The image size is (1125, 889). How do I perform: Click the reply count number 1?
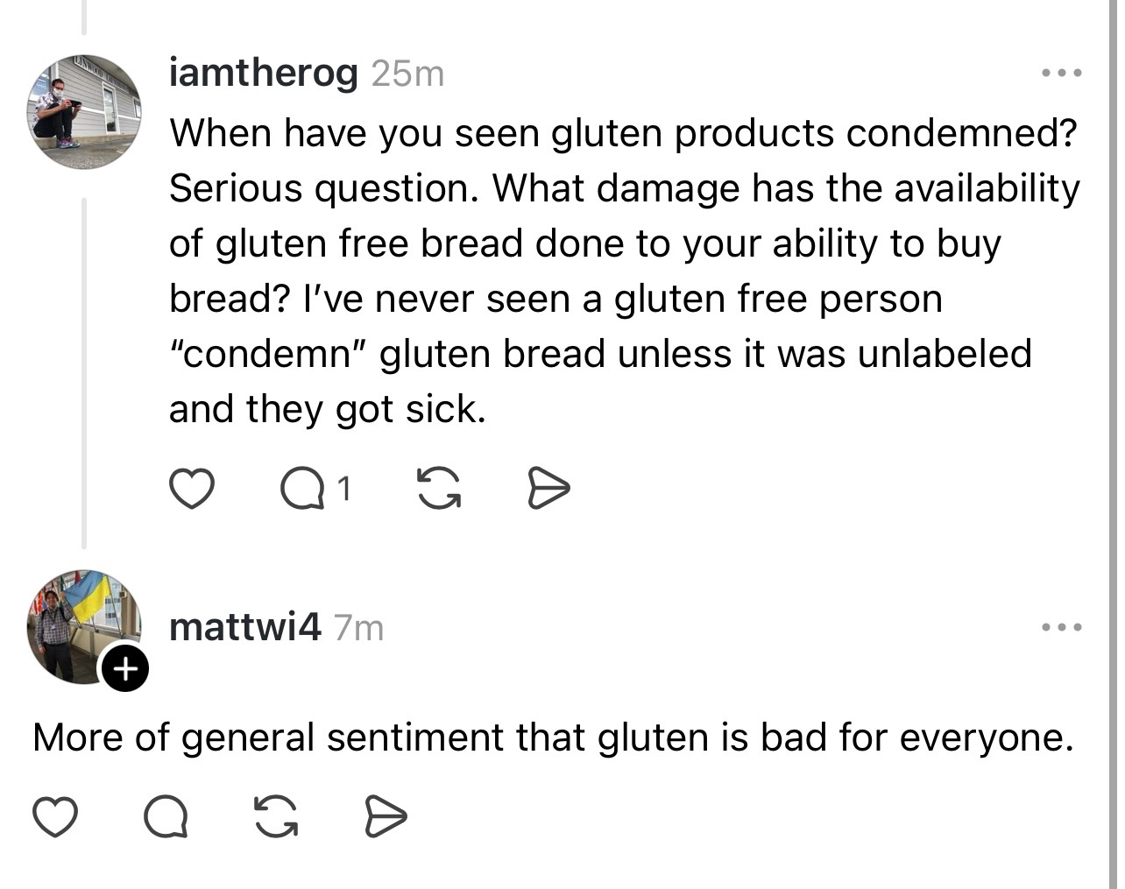344,489
